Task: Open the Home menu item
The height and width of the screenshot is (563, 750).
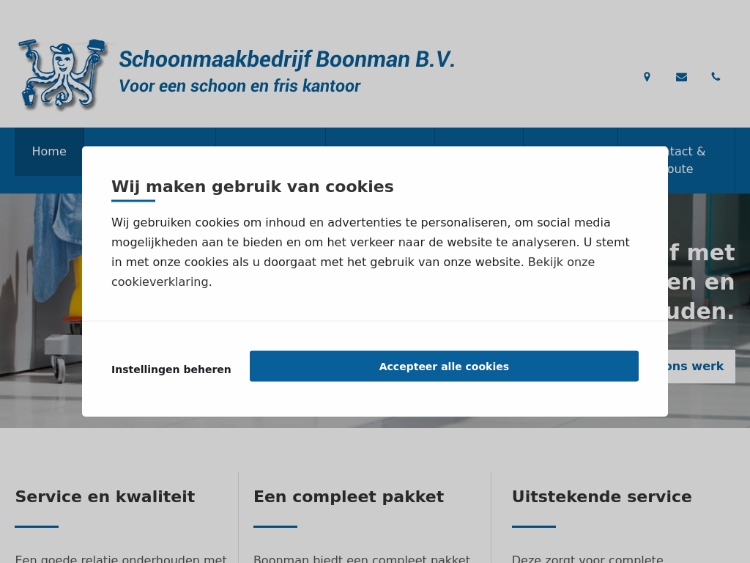Action: tap(49, 152)
